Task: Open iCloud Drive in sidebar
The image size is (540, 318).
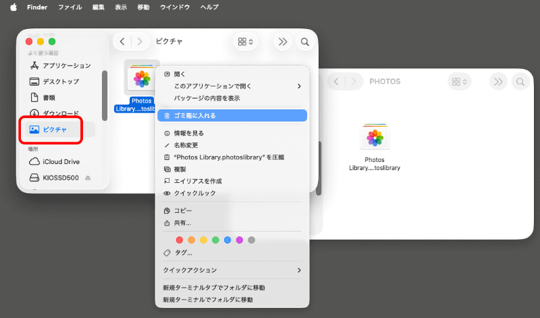Action: 61,161
